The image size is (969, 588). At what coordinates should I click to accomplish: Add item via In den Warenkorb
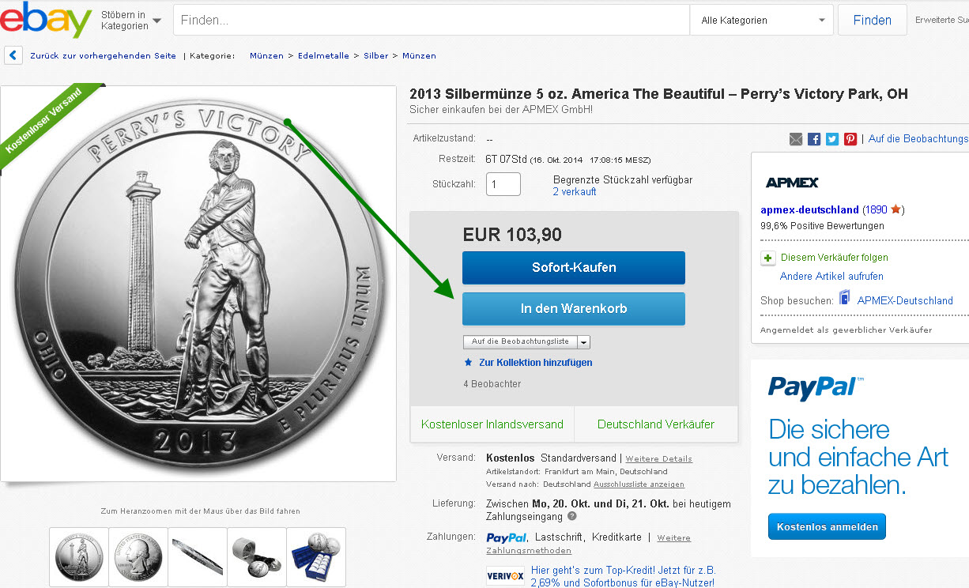coord(574,309)
